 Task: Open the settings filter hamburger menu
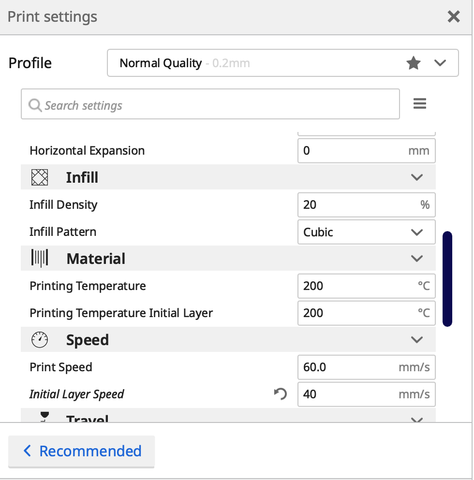(419, 103)
